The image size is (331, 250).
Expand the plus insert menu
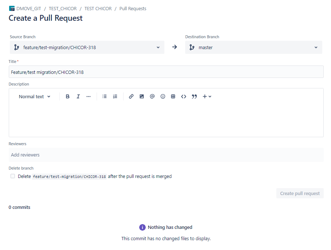pos(207,96)
